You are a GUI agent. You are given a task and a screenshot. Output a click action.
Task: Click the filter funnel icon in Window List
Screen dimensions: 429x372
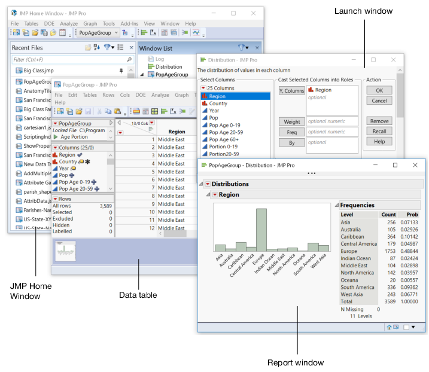pos(242,47)
